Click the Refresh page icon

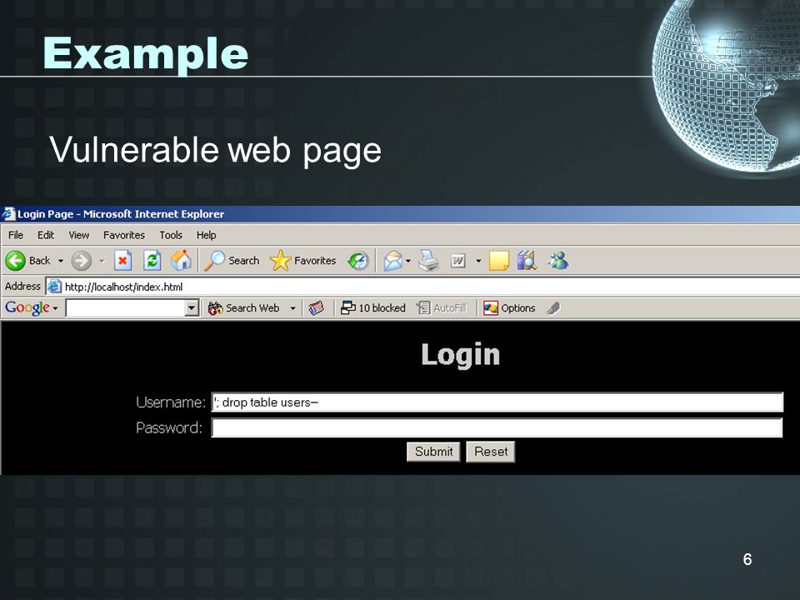152,261
